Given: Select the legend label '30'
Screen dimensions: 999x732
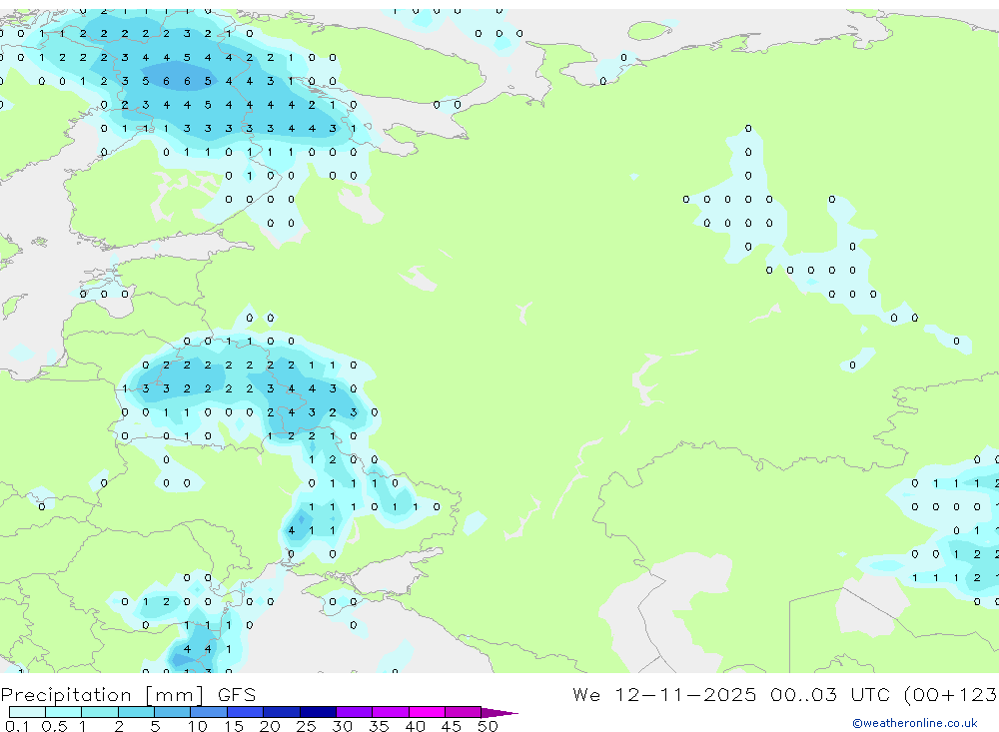Looking at the screenshot, I should point(343,726).
